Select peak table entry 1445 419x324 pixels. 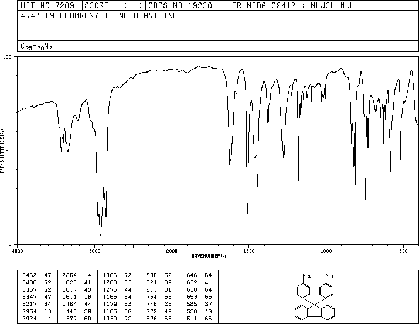(77, 312)
